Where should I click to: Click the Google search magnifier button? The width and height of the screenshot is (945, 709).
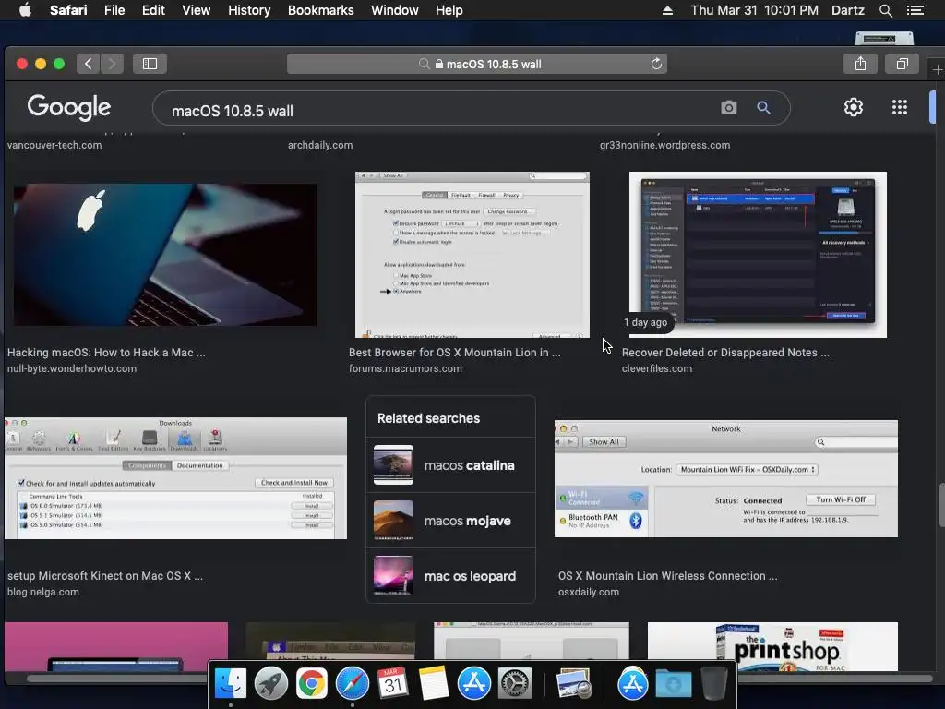click(763, 108)
